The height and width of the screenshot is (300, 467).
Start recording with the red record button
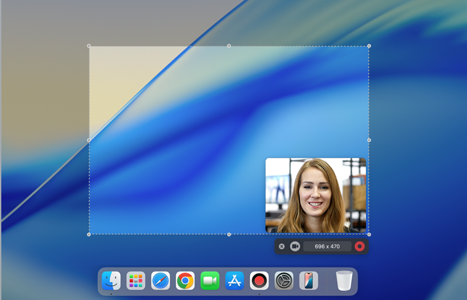[360, 246]
